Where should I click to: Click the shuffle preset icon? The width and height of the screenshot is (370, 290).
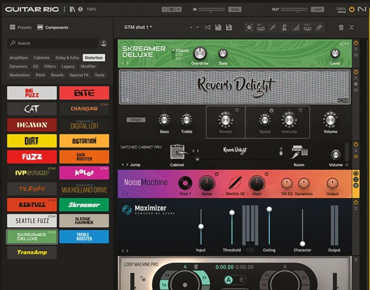[x=207, y=28]
